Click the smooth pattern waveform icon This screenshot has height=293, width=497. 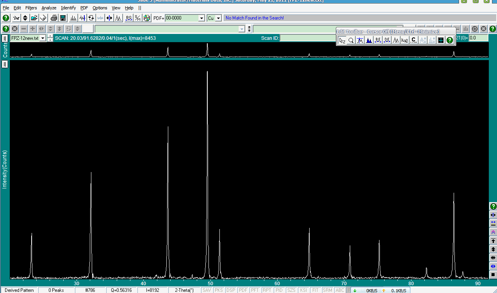100,18
